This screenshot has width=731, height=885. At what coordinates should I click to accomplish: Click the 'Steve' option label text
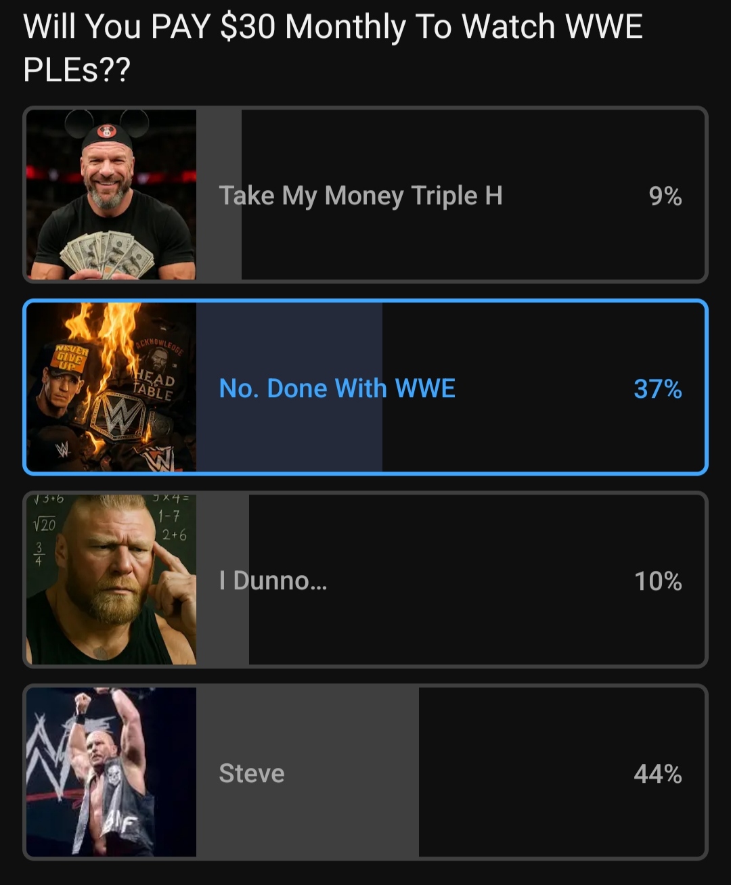click(x=252, y=773)
